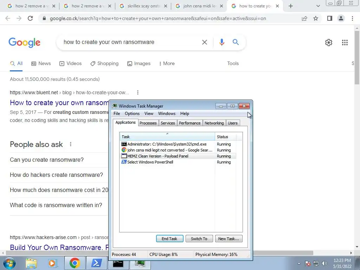
Task: Open Task Manager View menu
Action: click(149, 114)
